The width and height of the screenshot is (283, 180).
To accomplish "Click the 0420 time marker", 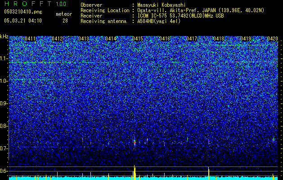I will tap(273, 39).
